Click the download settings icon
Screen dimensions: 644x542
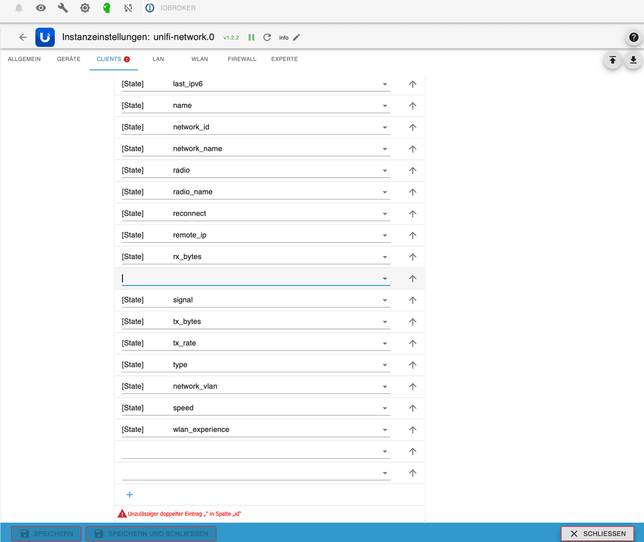tap(633, 60)
